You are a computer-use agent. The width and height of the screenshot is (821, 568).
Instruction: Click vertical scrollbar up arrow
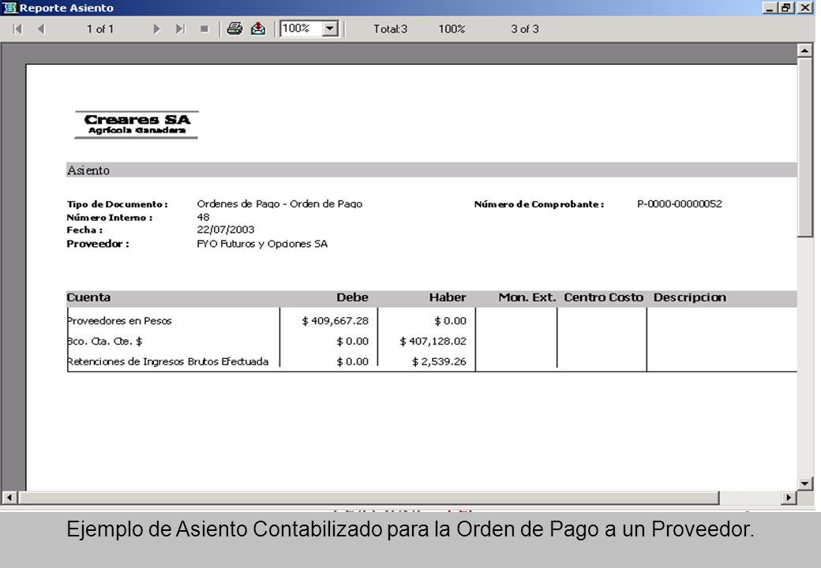click(x=804, y=50)
